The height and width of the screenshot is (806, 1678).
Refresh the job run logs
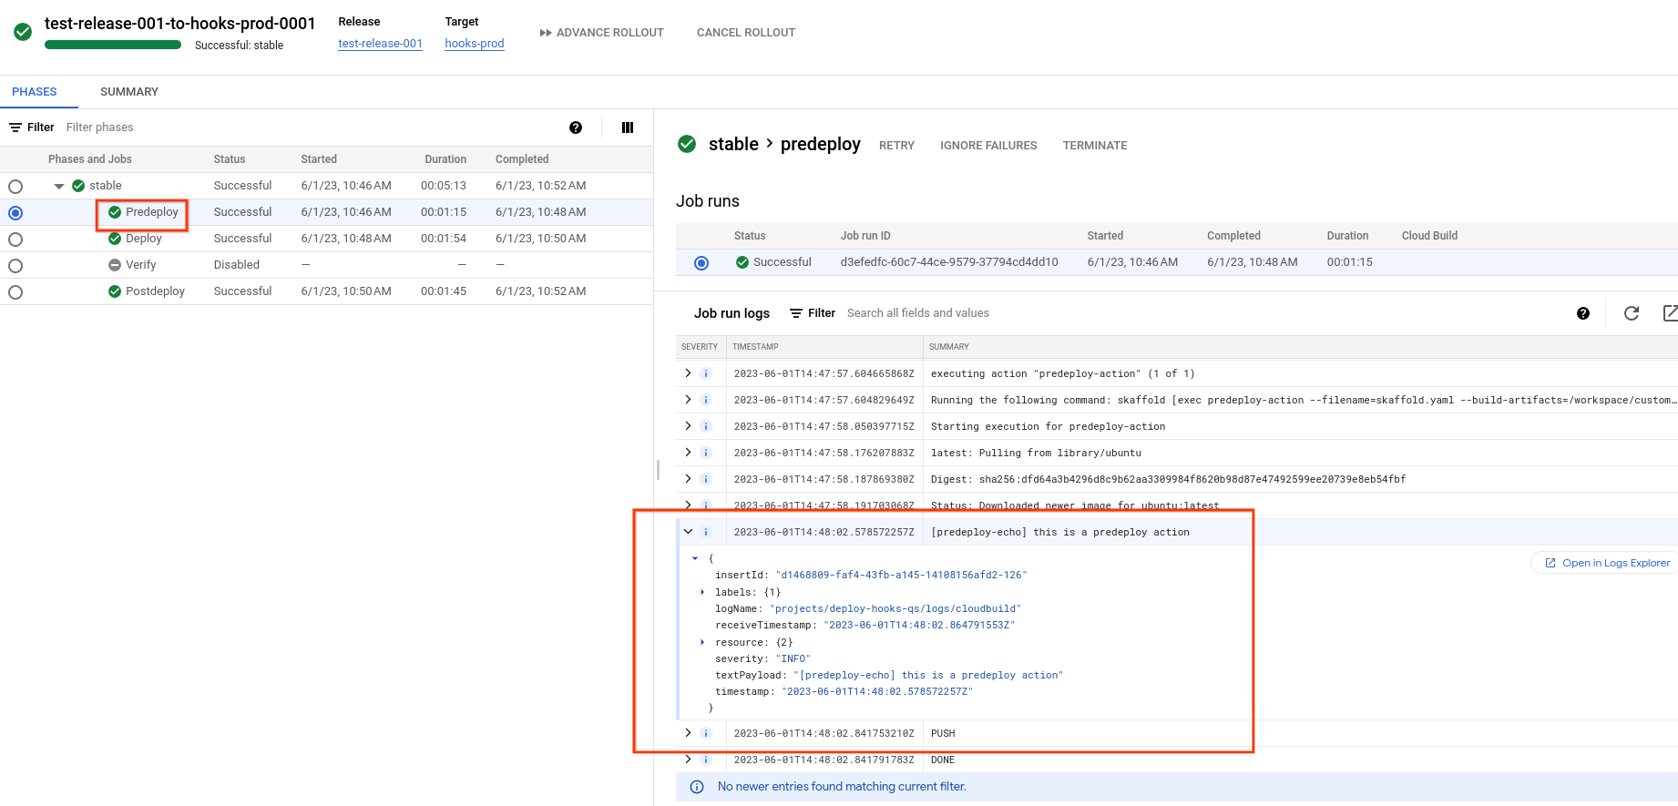[x=1632, y=313]
